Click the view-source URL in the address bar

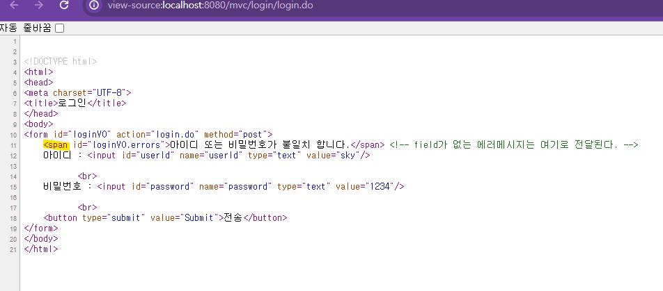pos(210,6)
